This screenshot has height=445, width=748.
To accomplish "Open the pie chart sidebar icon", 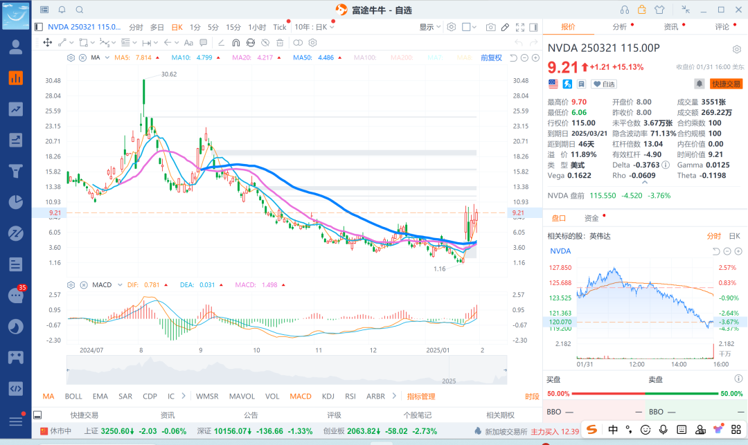I will pyautogui.click(x=16, y=202).
